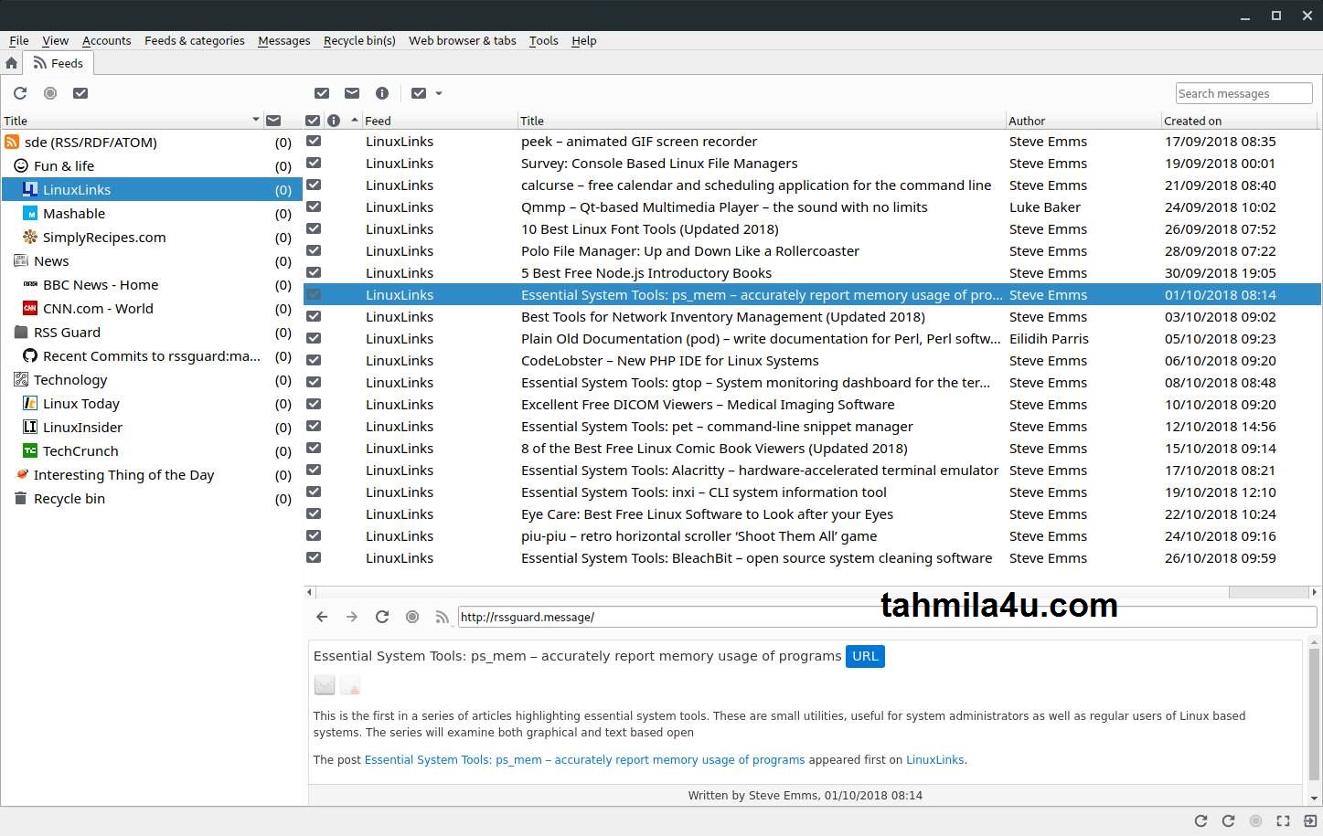
Task: Click the left arrow of the message list horizontal scrollbar
Action: point(309,592)
